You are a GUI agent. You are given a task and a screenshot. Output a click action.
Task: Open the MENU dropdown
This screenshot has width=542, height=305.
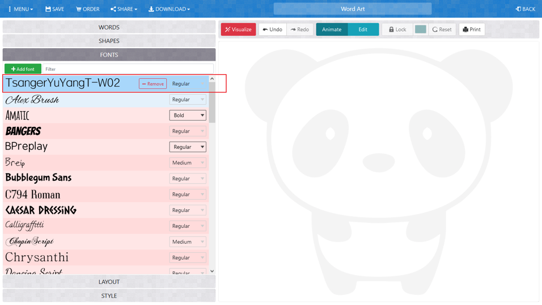20,9
